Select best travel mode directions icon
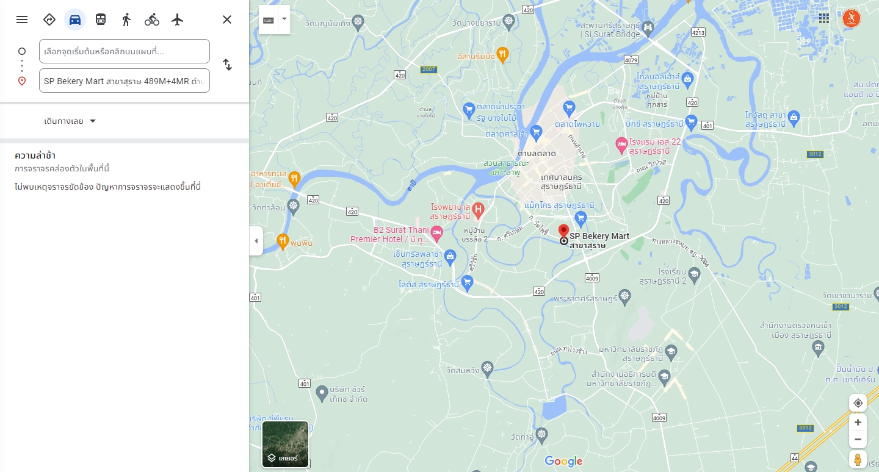 pos(49,20)
